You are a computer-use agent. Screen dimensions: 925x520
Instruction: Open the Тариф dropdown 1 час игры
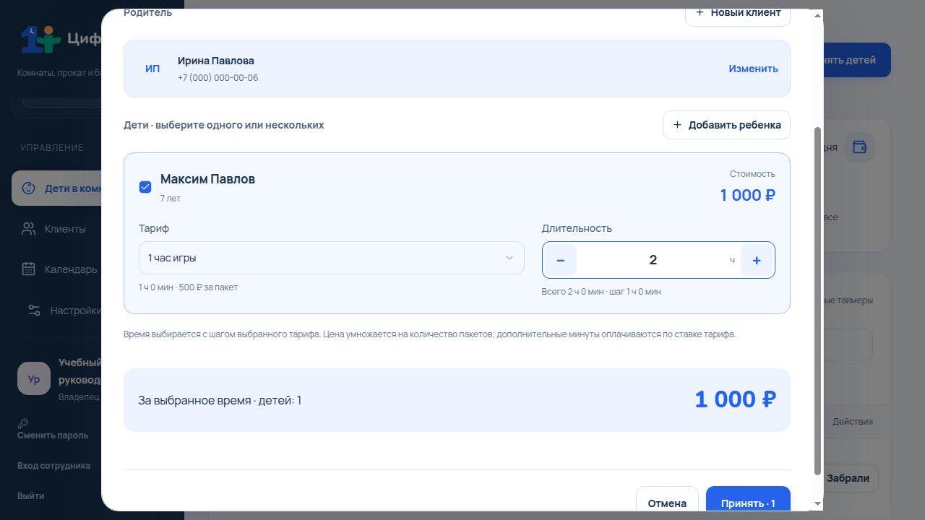(331, 258)
